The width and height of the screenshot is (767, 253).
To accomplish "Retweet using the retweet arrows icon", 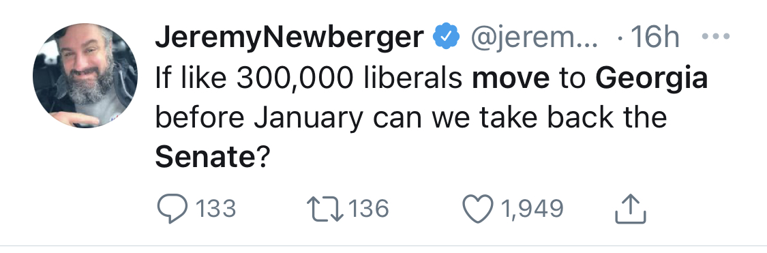I will (x=324, y=209).
